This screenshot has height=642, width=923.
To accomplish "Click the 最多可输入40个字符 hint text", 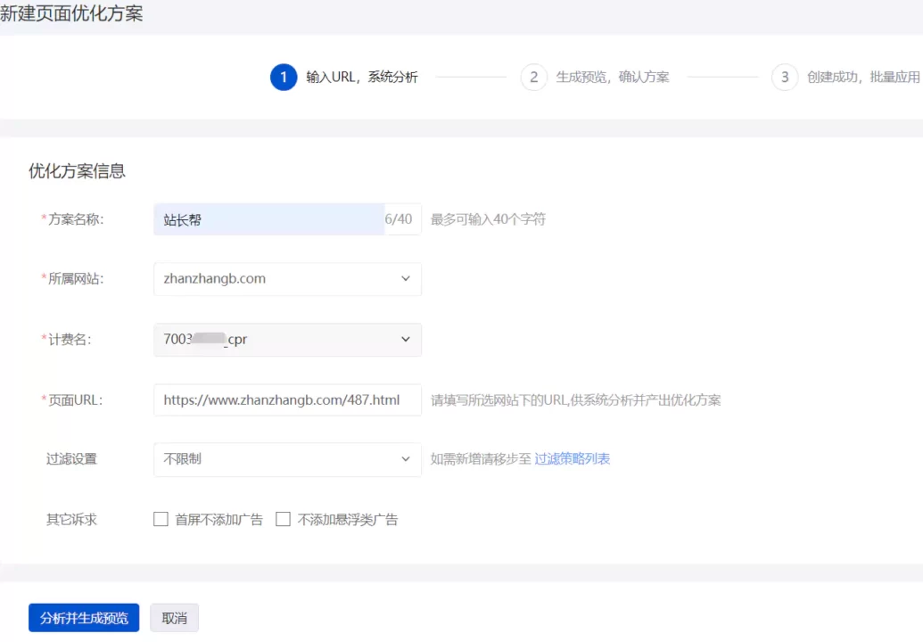I will coord(488,219).
